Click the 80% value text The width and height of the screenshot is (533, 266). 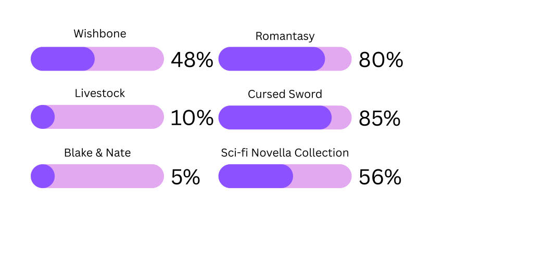click(380, 60)
